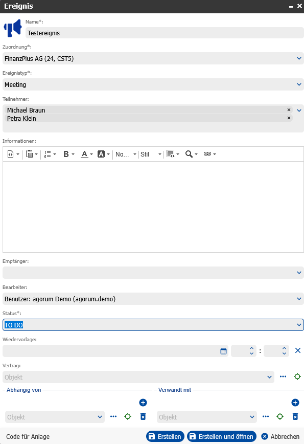This screenshot has height=444, width=304.
Task: Open the text color picker
Action: coord(84,154)
